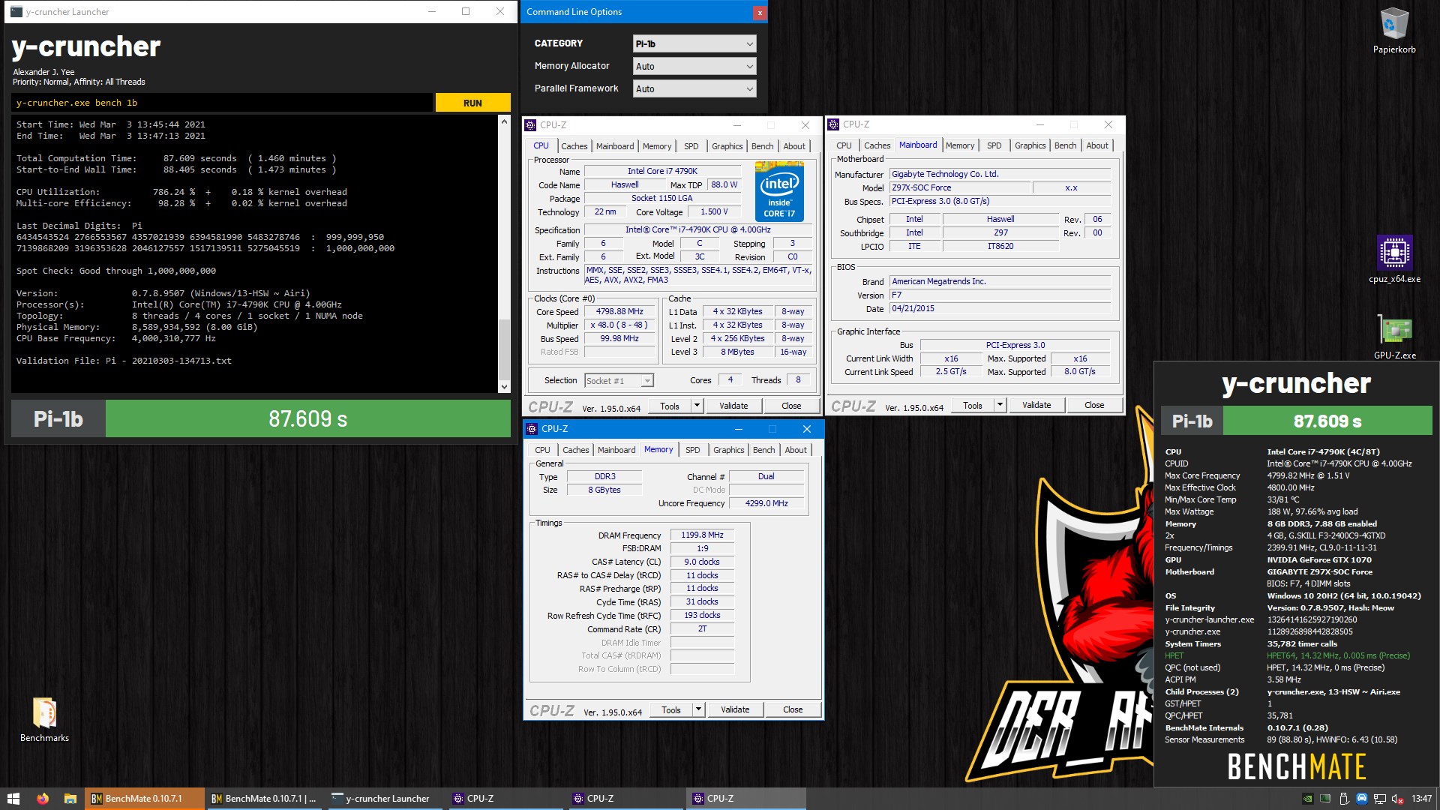Viewport: 1440px width, 810px height.
Task: Open the Papierkorb recycle bin icon
Action: click(1394, 30)
